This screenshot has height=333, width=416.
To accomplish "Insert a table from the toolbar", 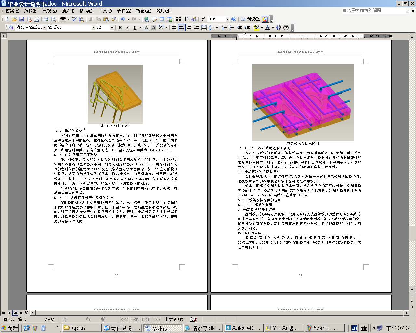I will pos(162,19).
